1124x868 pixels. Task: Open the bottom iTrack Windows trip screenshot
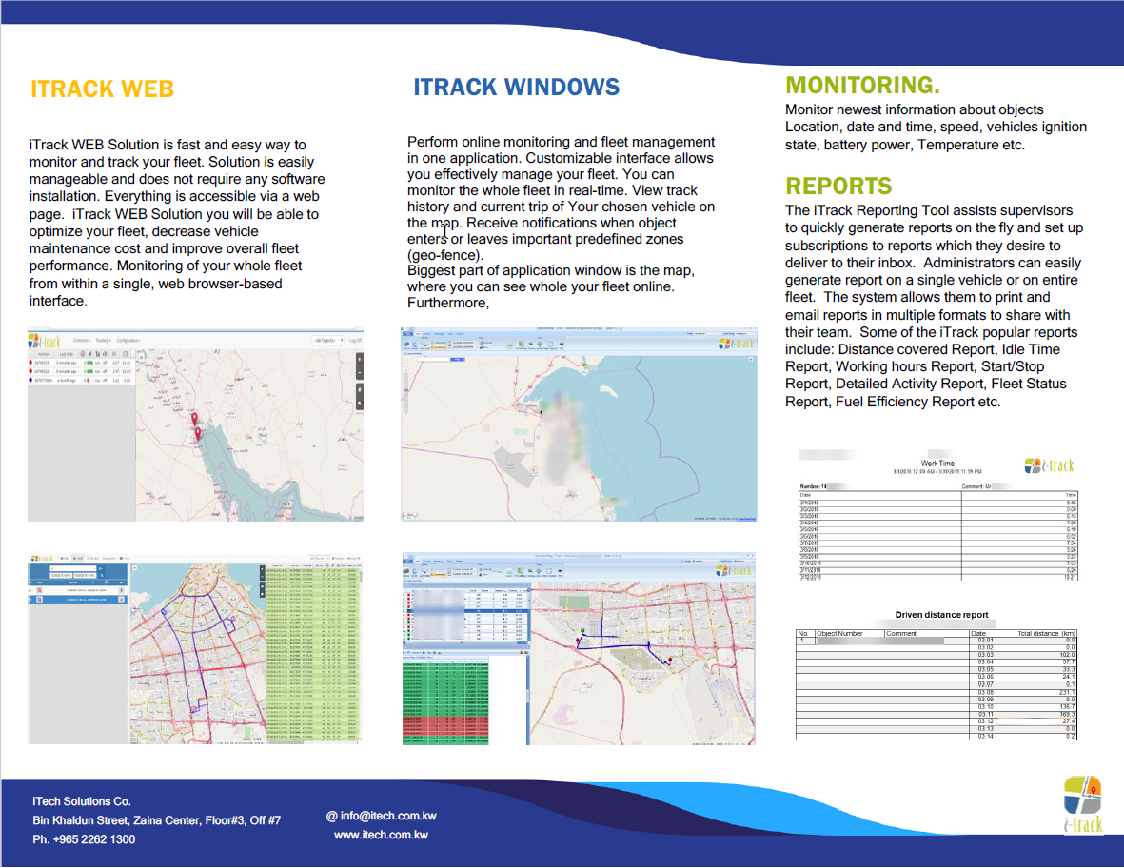(x=579, y=649)
